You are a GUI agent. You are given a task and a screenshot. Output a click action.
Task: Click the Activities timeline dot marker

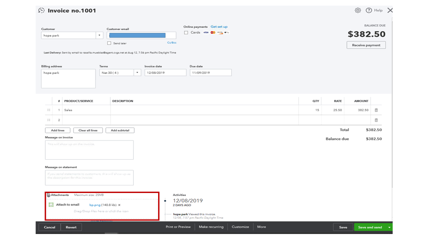pos(165,201)
